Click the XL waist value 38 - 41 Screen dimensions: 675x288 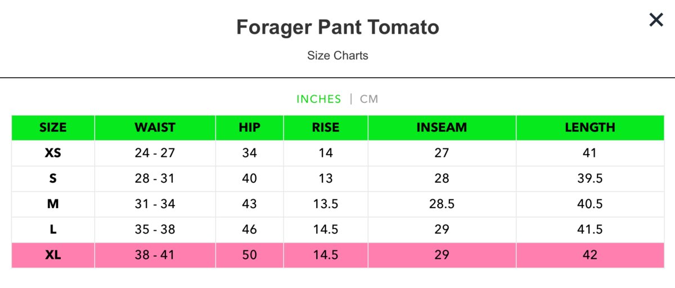pyautogui.click(x=155, y=255)
